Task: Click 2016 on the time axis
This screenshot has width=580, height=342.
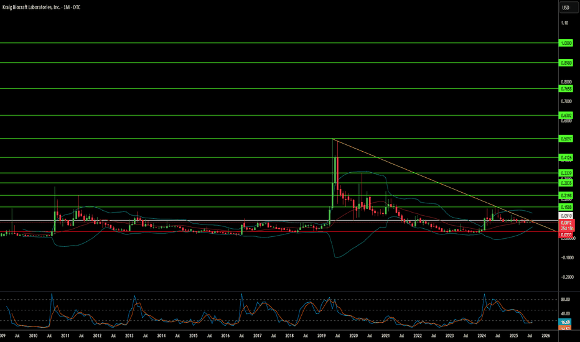Action: [x=225, y=336]
